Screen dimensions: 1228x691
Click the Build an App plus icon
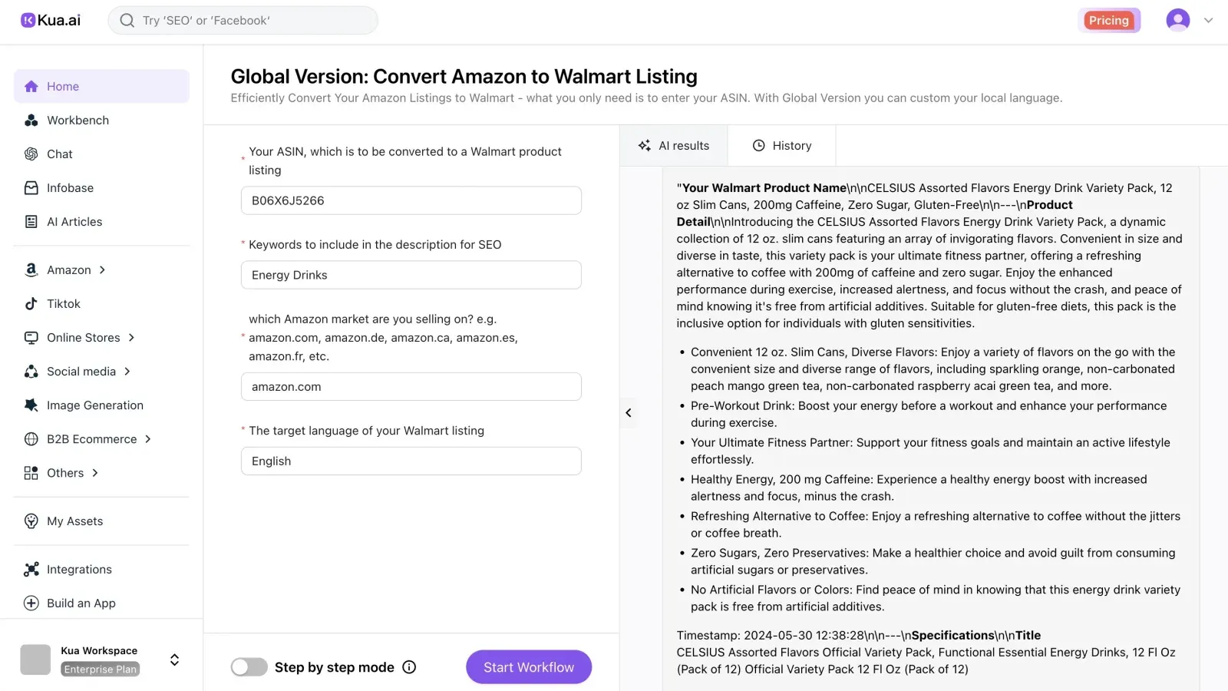click(x=31, y=603)
